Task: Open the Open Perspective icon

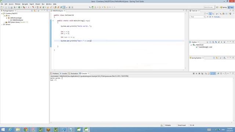Action: tap(217, 7)
